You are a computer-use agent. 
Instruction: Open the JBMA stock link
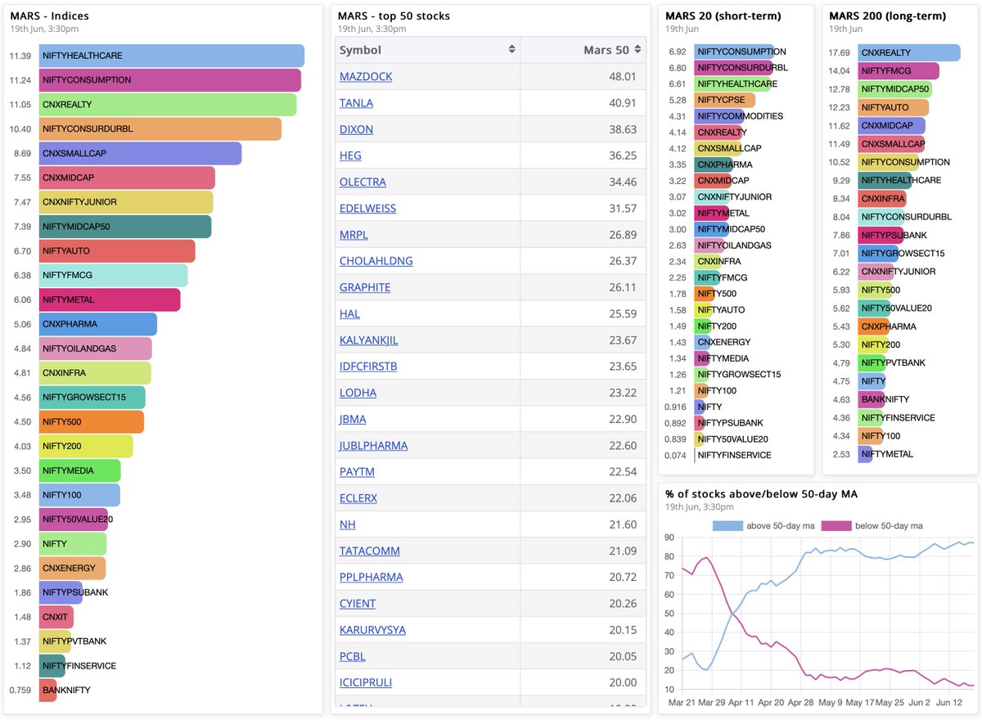(353, 419)
